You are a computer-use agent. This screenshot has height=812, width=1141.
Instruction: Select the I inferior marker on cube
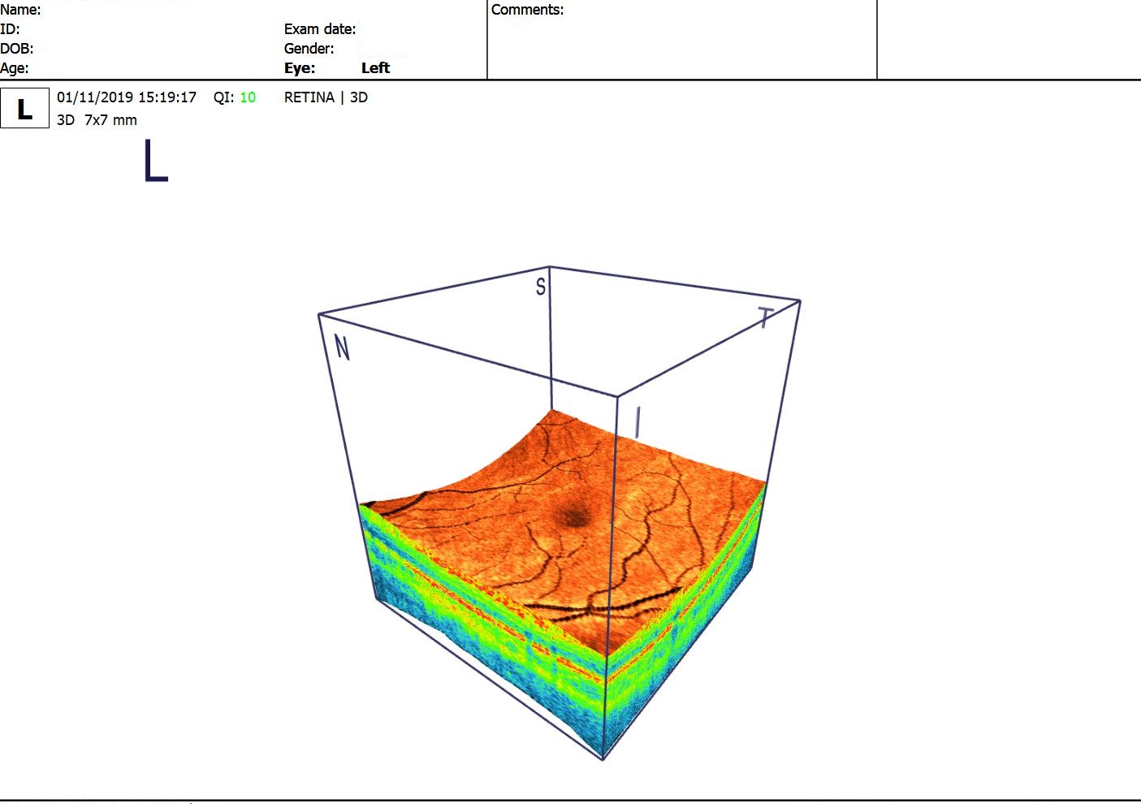[637, 422]
